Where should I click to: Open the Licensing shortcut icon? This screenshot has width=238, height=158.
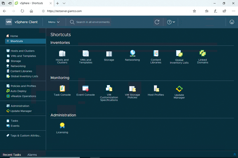pyautogui.click(x=62, y=126)
